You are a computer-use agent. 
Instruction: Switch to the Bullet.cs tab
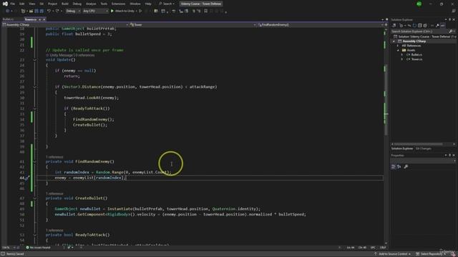click(x=8, y=19)
